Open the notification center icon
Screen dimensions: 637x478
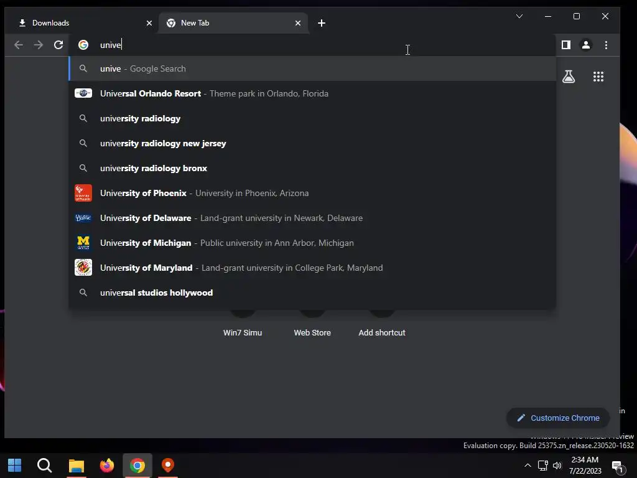point(617,466)
